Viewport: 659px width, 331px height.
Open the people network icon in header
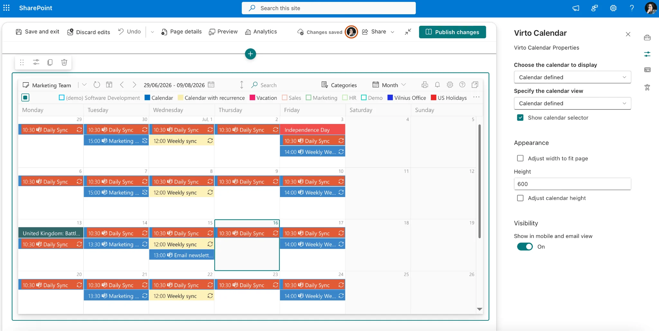click(594, 8)
